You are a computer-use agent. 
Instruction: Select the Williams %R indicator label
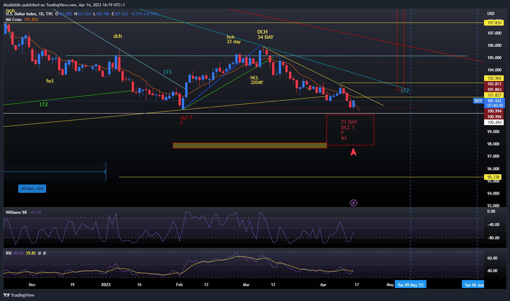[x=16, y=212]
